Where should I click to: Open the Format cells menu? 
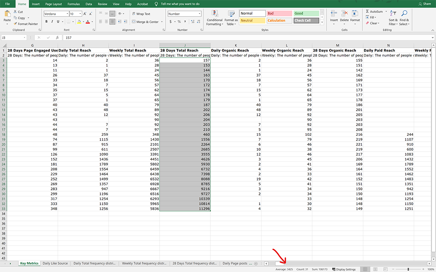point(355,17)
